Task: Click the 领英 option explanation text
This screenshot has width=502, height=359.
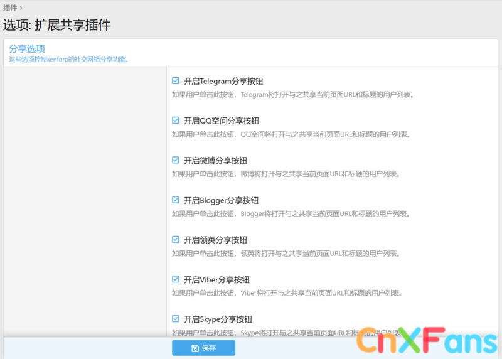Action: pos(286,254)
